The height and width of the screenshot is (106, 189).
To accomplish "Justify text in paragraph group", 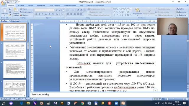I will pyautogui.click(x=78, y=14).
